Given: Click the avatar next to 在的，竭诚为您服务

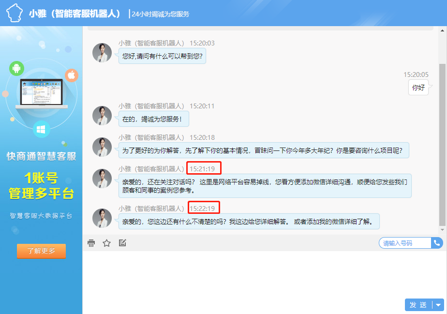Looking at the screenshot, I should [x=102, y=116].
